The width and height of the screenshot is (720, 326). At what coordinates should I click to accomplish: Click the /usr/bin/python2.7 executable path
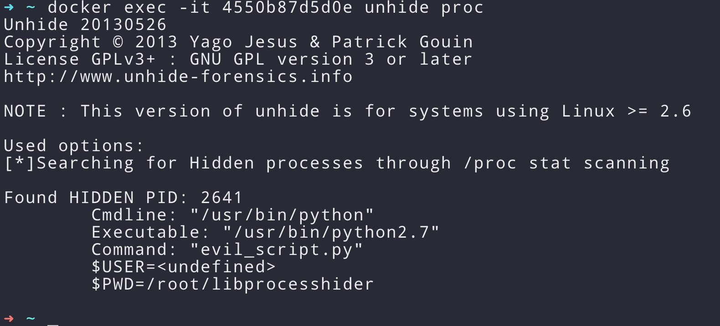pos(331,233)
